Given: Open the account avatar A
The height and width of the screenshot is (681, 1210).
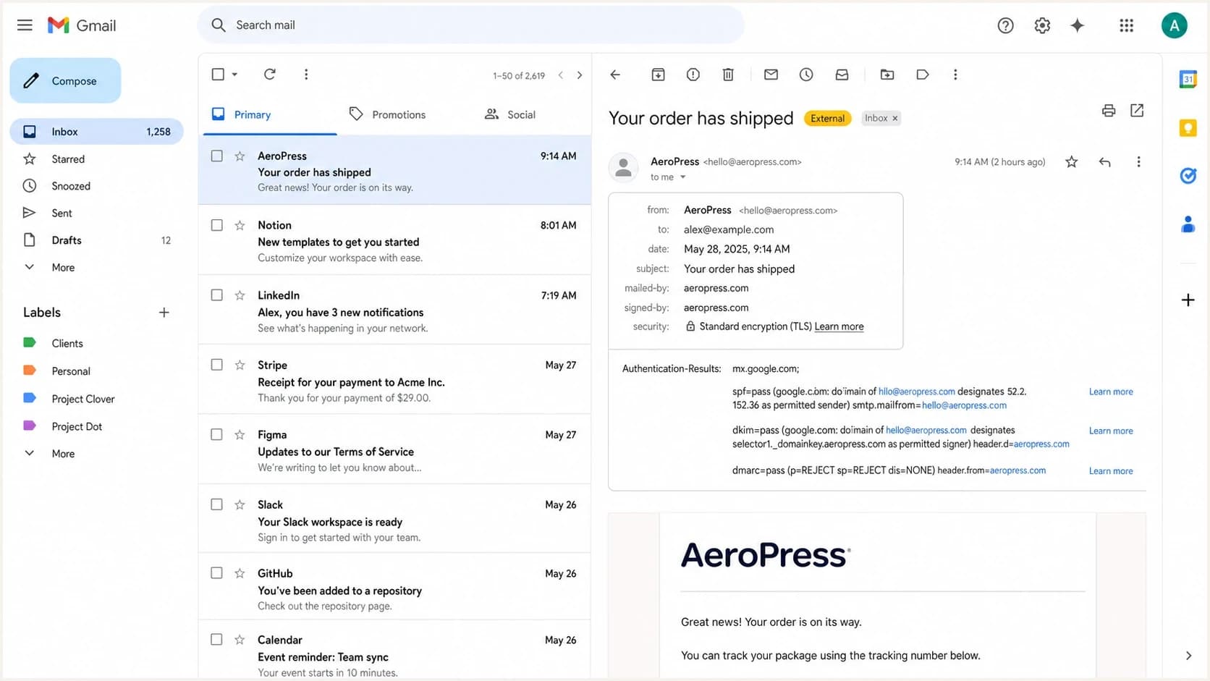Looking at the screenshot, I should 1174,25.
